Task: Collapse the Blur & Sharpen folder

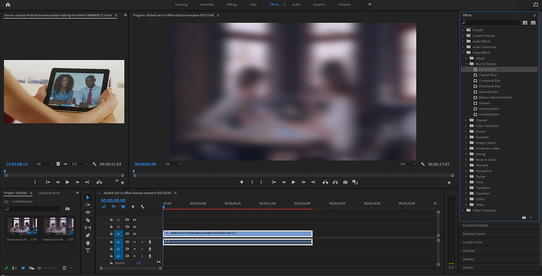Action: pyautogui.click(x=466, y=63)
